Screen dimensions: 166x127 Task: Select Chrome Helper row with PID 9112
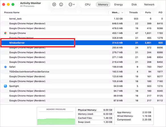tap(83, 100)
